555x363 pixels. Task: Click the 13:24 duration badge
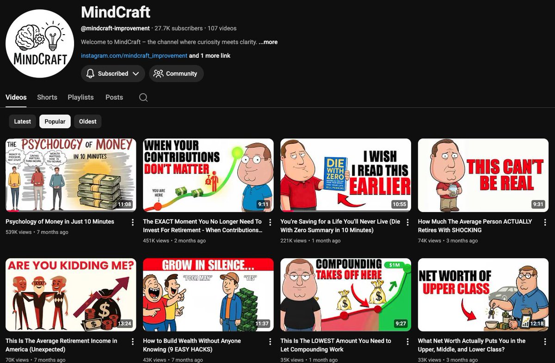click(125, 324)
